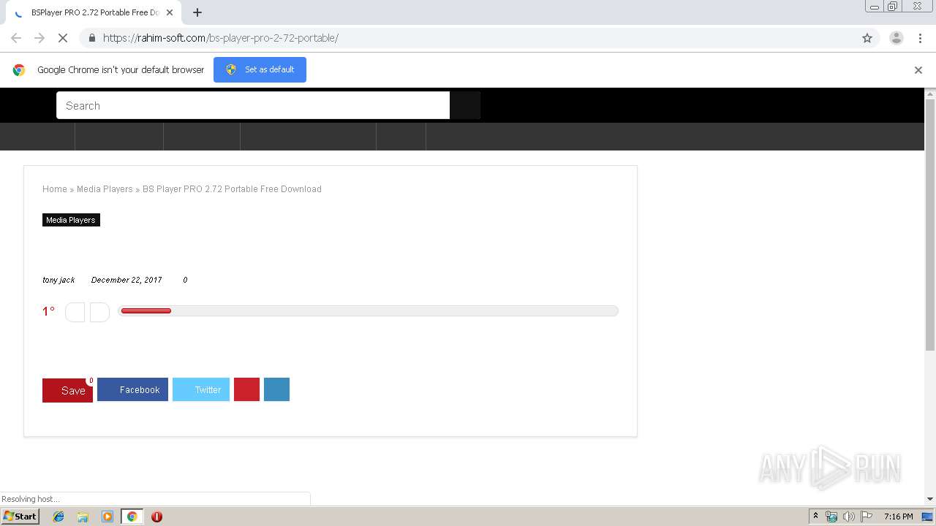Dismiss the default browser notification bar
Viewport: 936px width, 526px height.
click(x=918, y=70)
